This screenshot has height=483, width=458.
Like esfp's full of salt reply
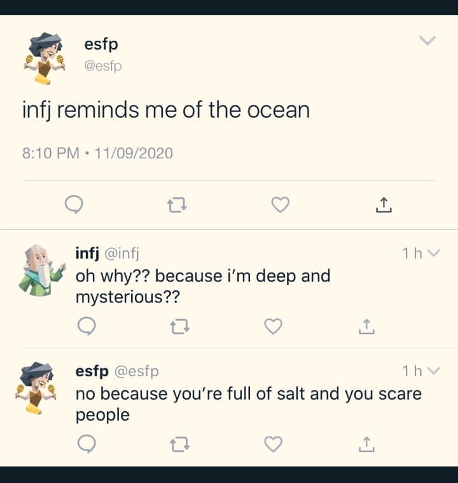click(273, 444)
